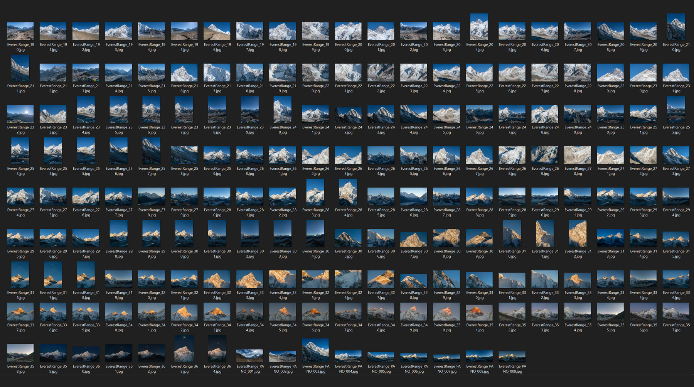This screenshot has height=387, width=694.
Task: Select the EverestRange_355.jpg thumbnail
Action: tap(610, 311)
